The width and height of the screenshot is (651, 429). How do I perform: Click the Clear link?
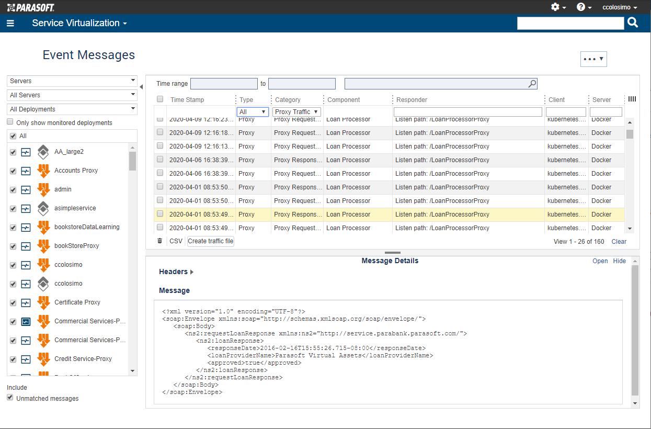(619, 242)
